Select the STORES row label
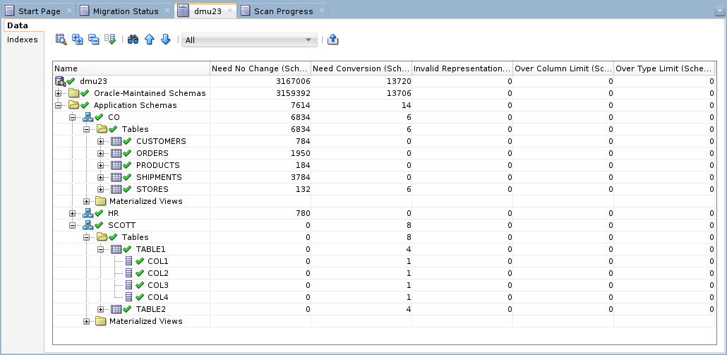Image resolution: width=727 pixels, height=355 pixels. point(152,190)
